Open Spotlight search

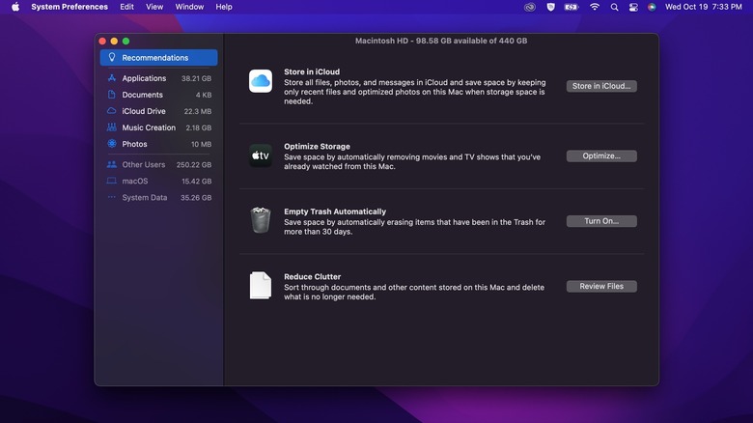(x=614, y=7)
